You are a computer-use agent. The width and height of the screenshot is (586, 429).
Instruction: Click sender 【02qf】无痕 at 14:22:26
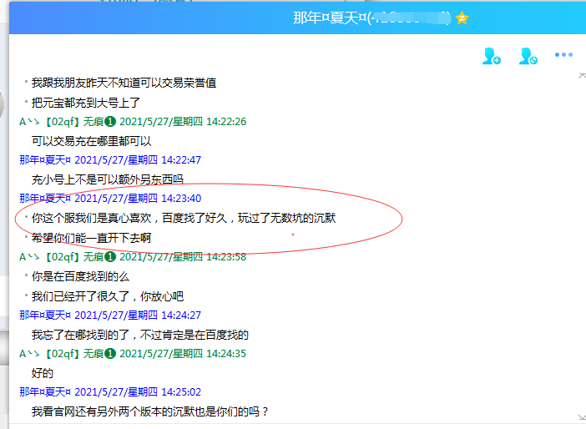(x=72, y=122)
